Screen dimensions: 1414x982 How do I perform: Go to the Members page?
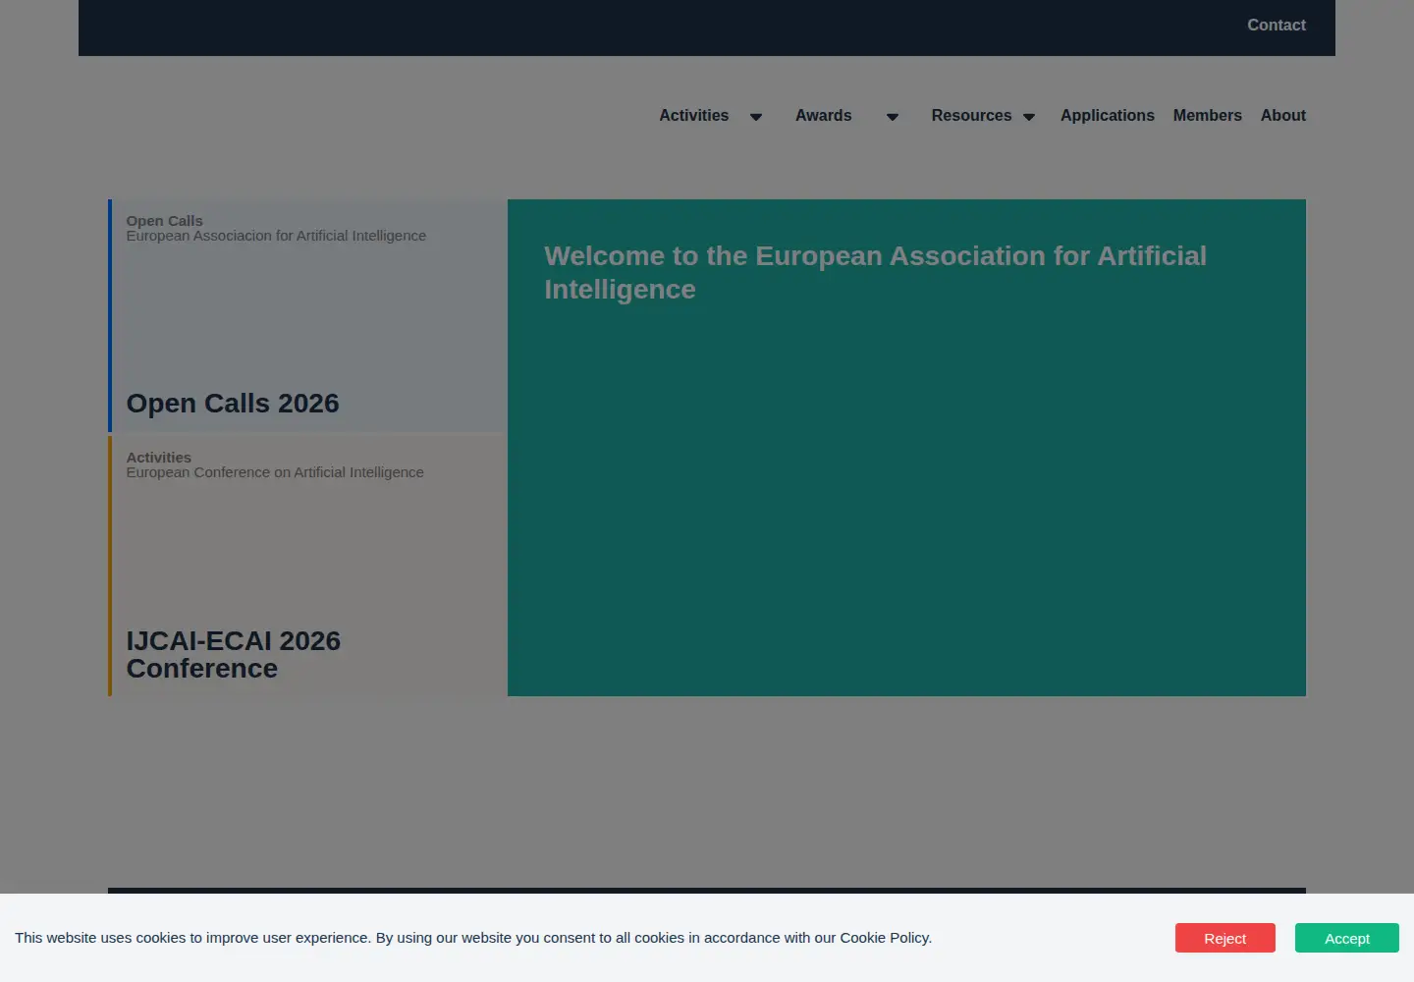(x=1207, y=116)
